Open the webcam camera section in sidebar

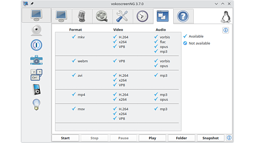pos(36,30)
